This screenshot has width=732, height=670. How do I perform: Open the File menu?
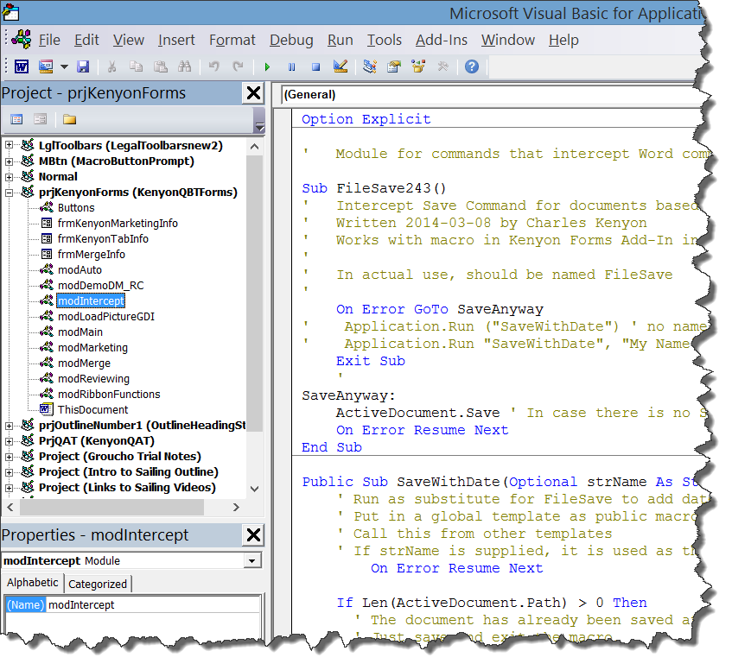pyautogui.click(x=49, y=40)
